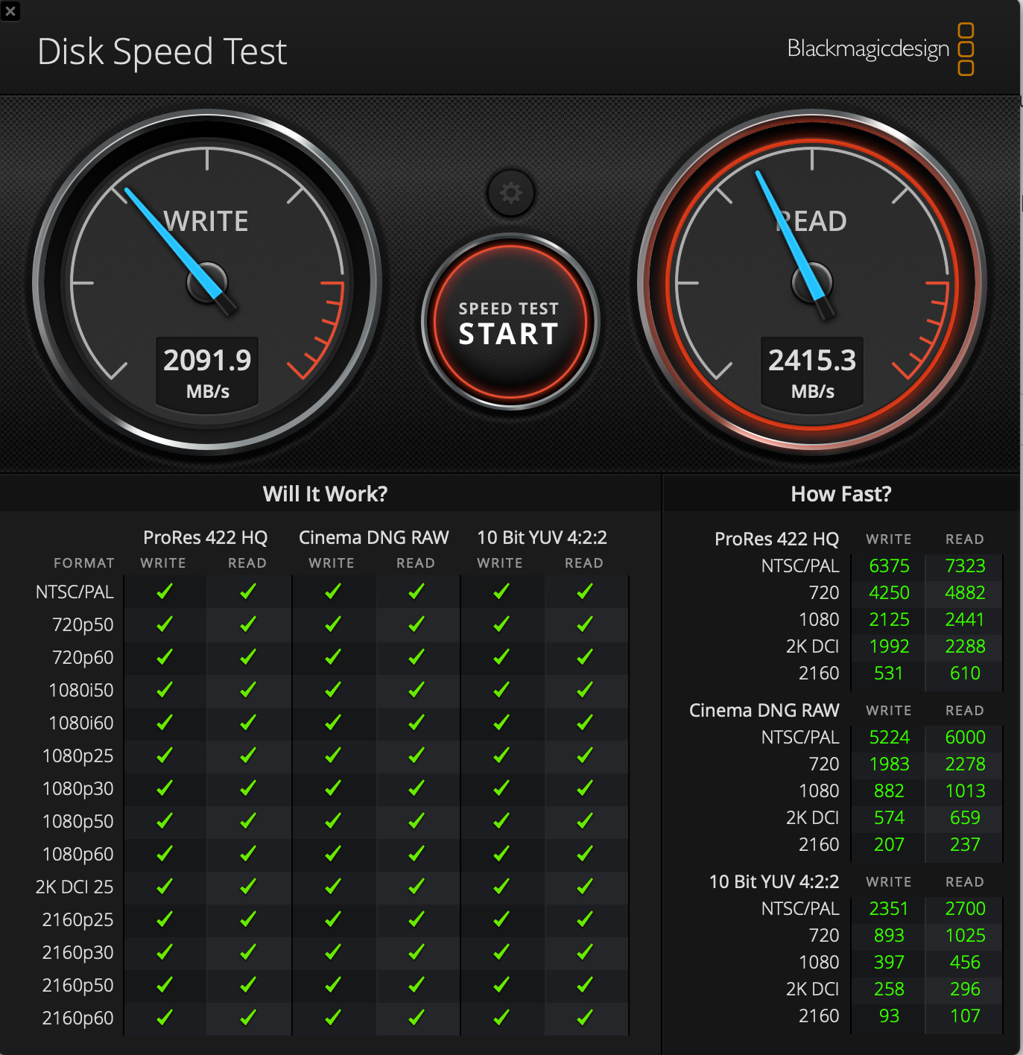
Task: Switch to the How Fast panel
Action: point(840,493)
